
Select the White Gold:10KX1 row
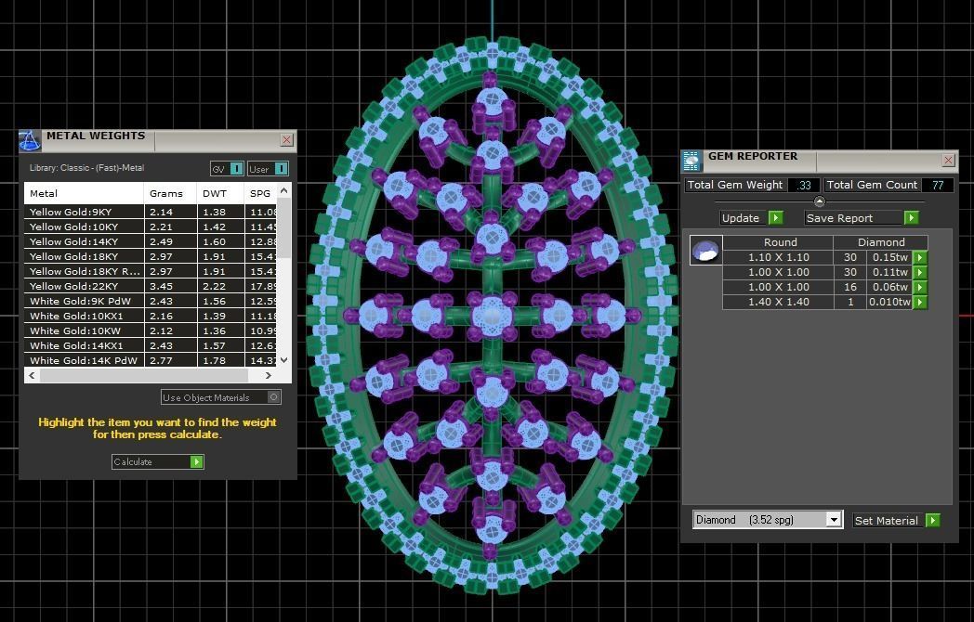(151, 316)
